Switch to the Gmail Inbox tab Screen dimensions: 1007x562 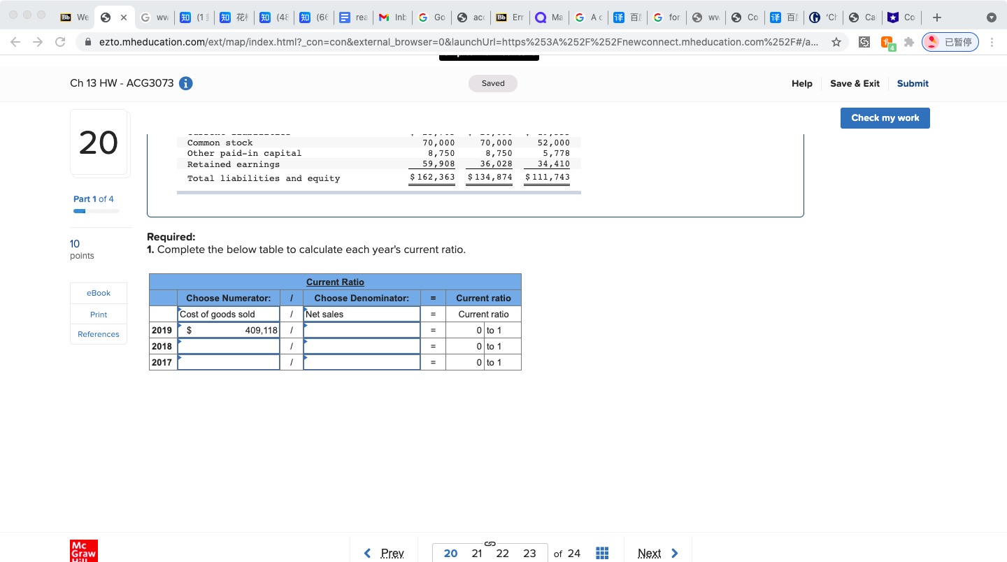pos(391,17)
